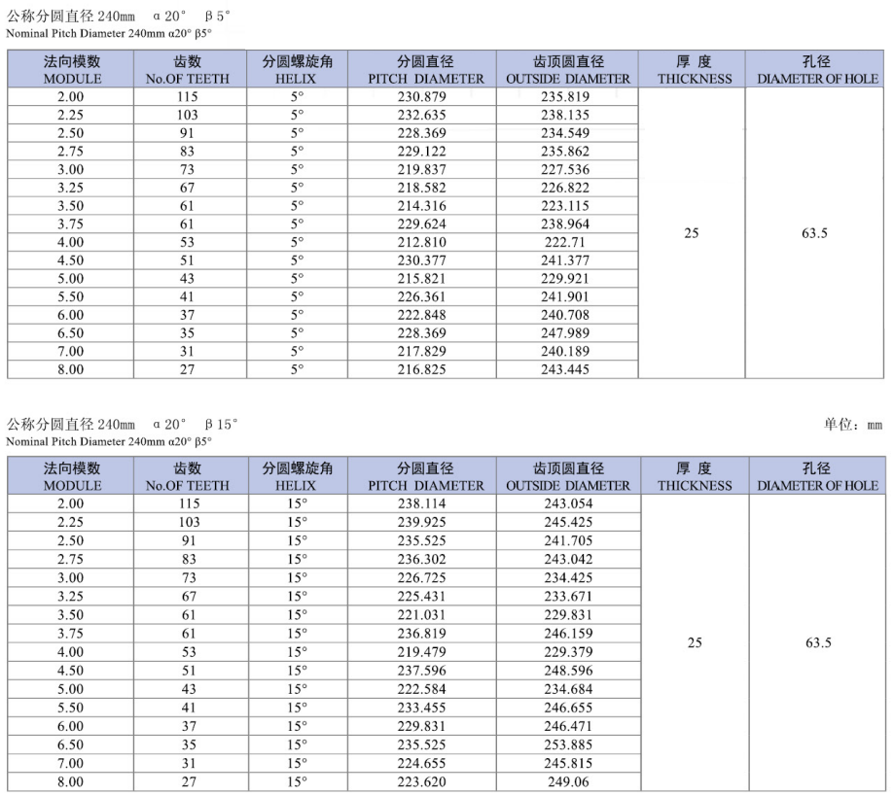Select the outside diameter cell 253.885

point(568,744)
